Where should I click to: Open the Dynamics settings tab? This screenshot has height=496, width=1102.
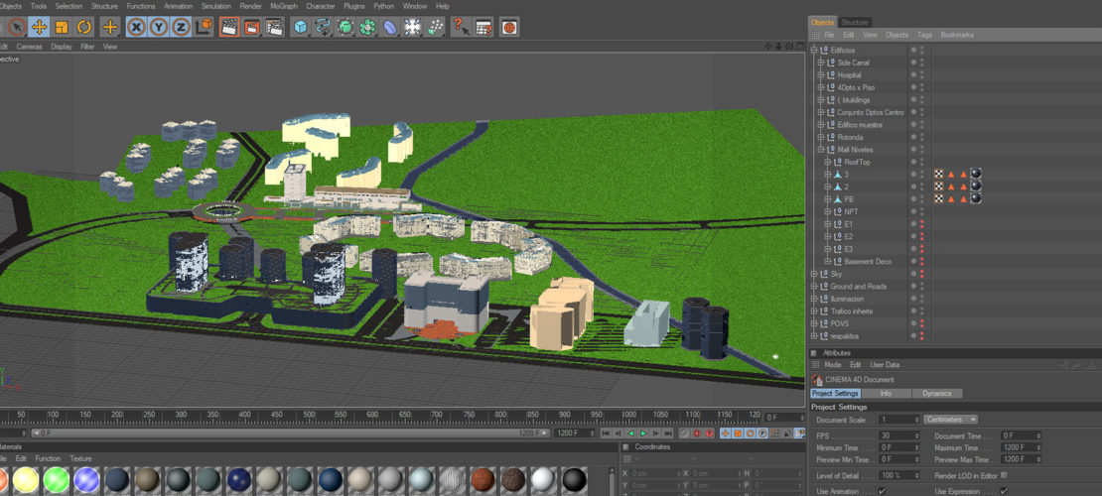click(936, 394)
